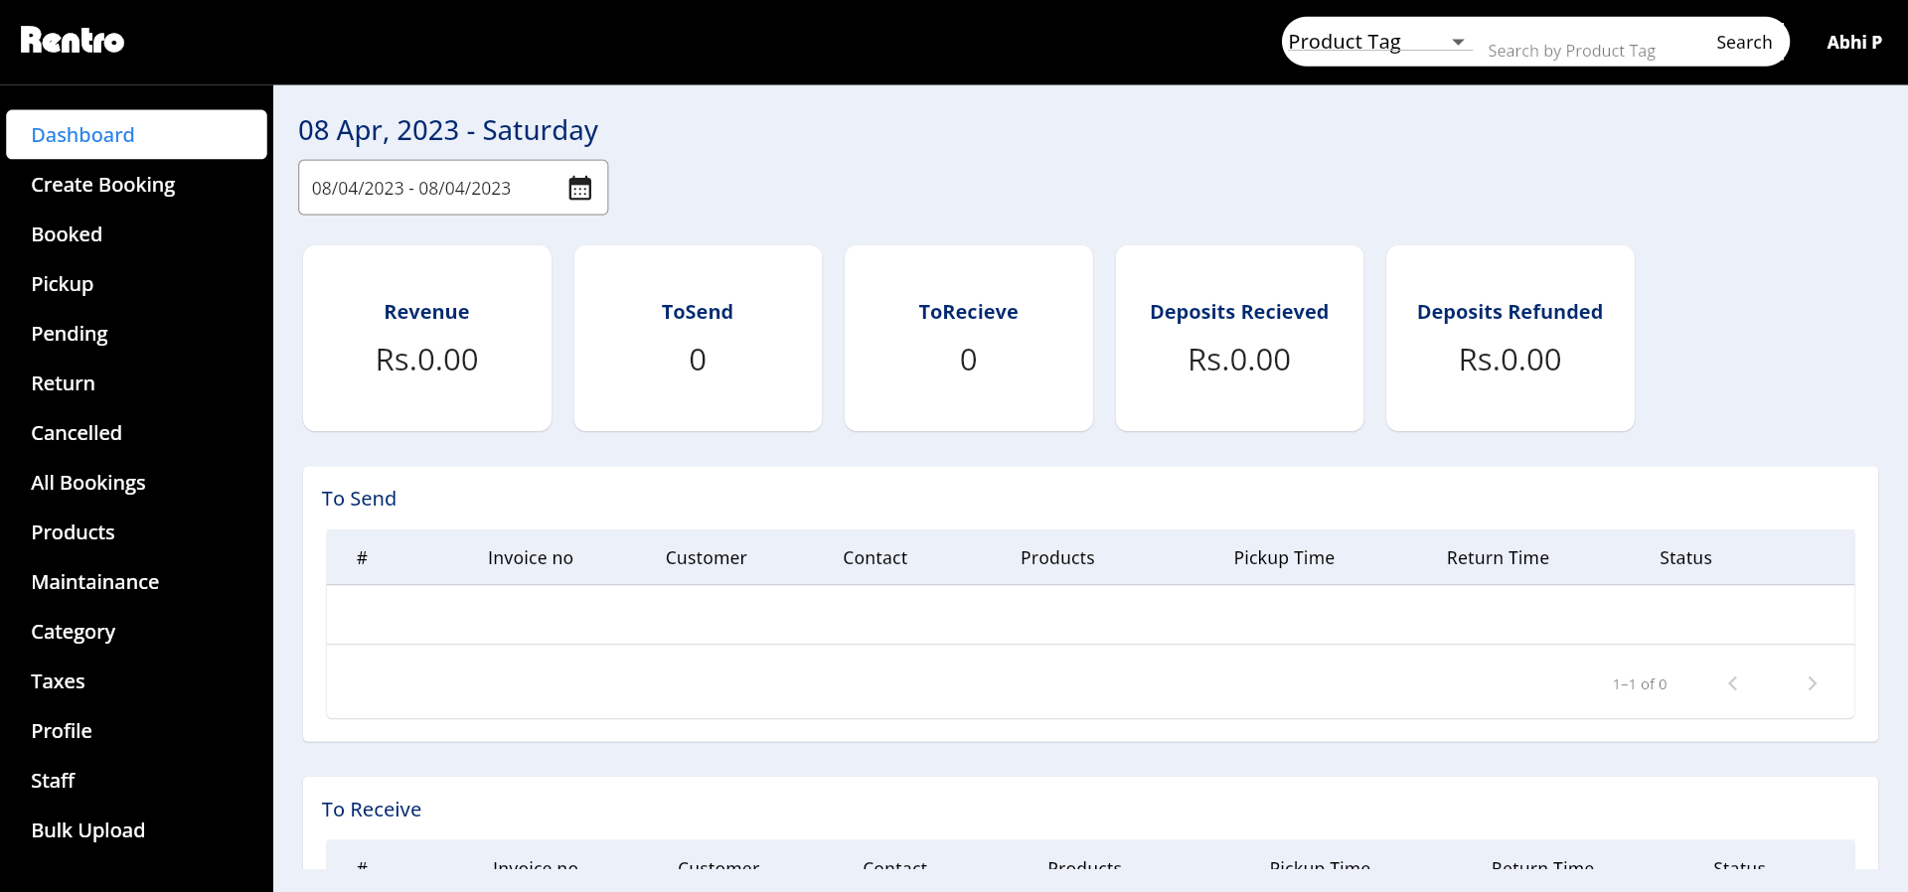The image size is (1908, 892).
Task: Go to the Pickup page
Action: [x=62, y=284]
